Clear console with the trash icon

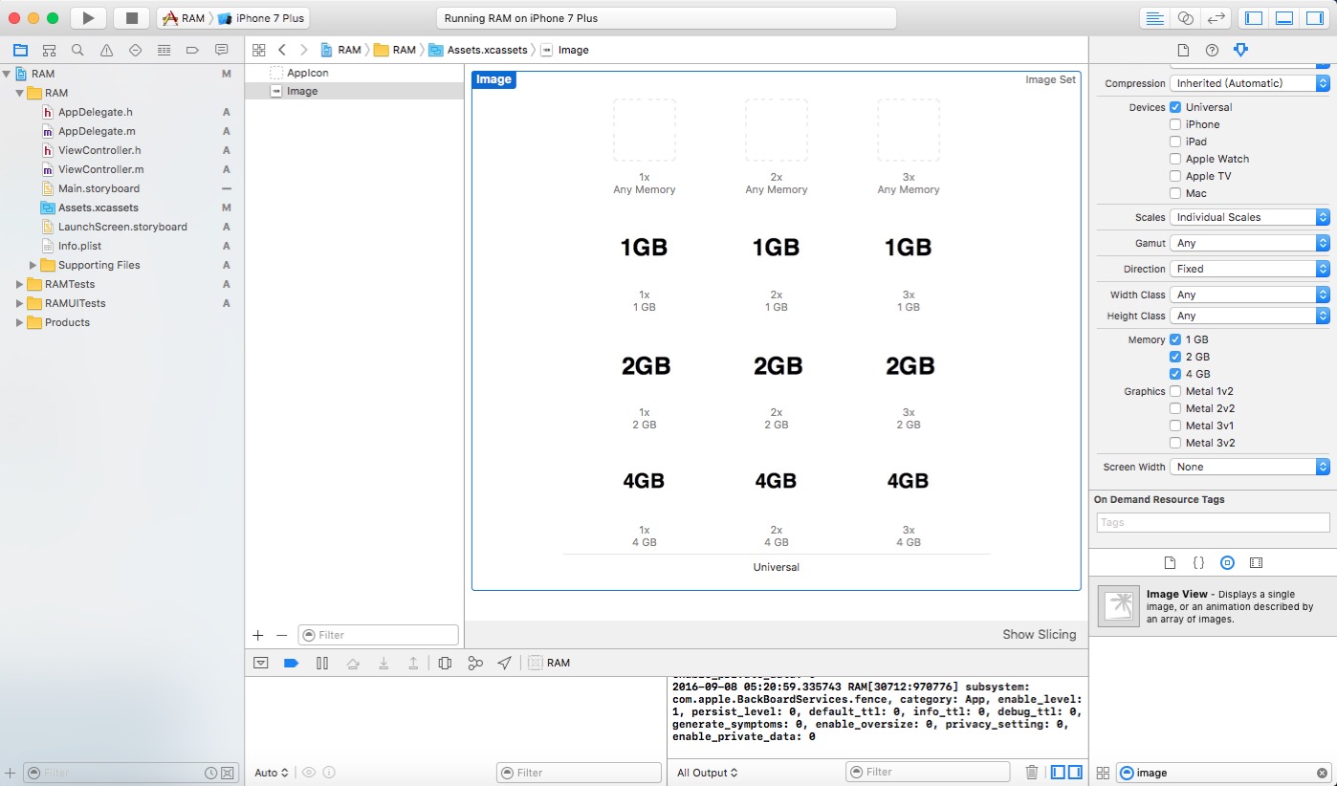[1032, 773]
